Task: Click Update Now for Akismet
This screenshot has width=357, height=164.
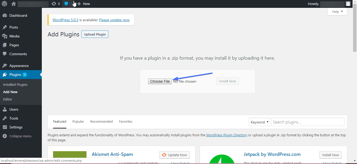Action: point(175,155)
